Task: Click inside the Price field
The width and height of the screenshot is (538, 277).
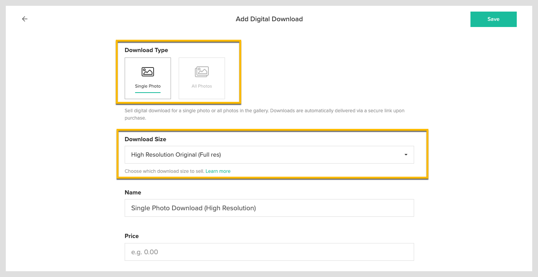Action: pyautogui.click(x=269, y=252)
